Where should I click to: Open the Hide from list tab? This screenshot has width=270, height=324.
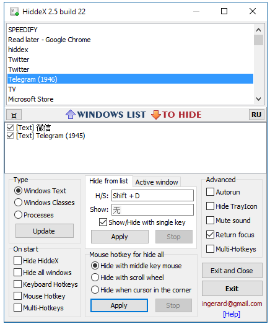tap(108, 181)
